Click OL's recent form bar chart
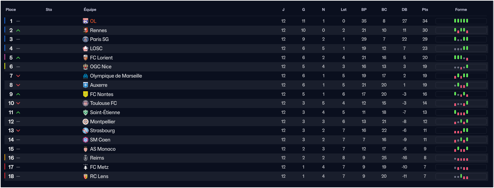Screen dimensions: 494x188 click(461, 21)
